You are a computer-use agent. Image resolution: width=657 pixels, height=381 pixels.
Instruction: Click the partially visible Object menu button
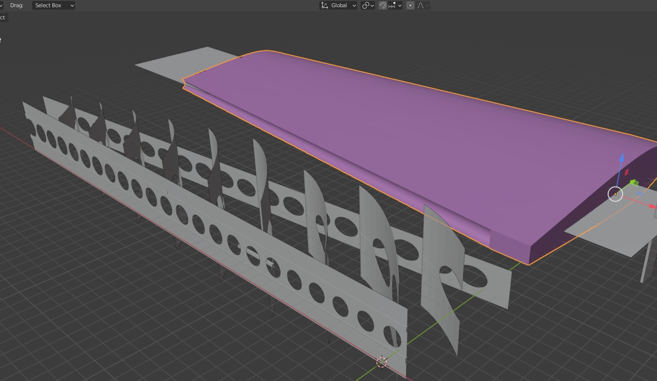point(3,17)
